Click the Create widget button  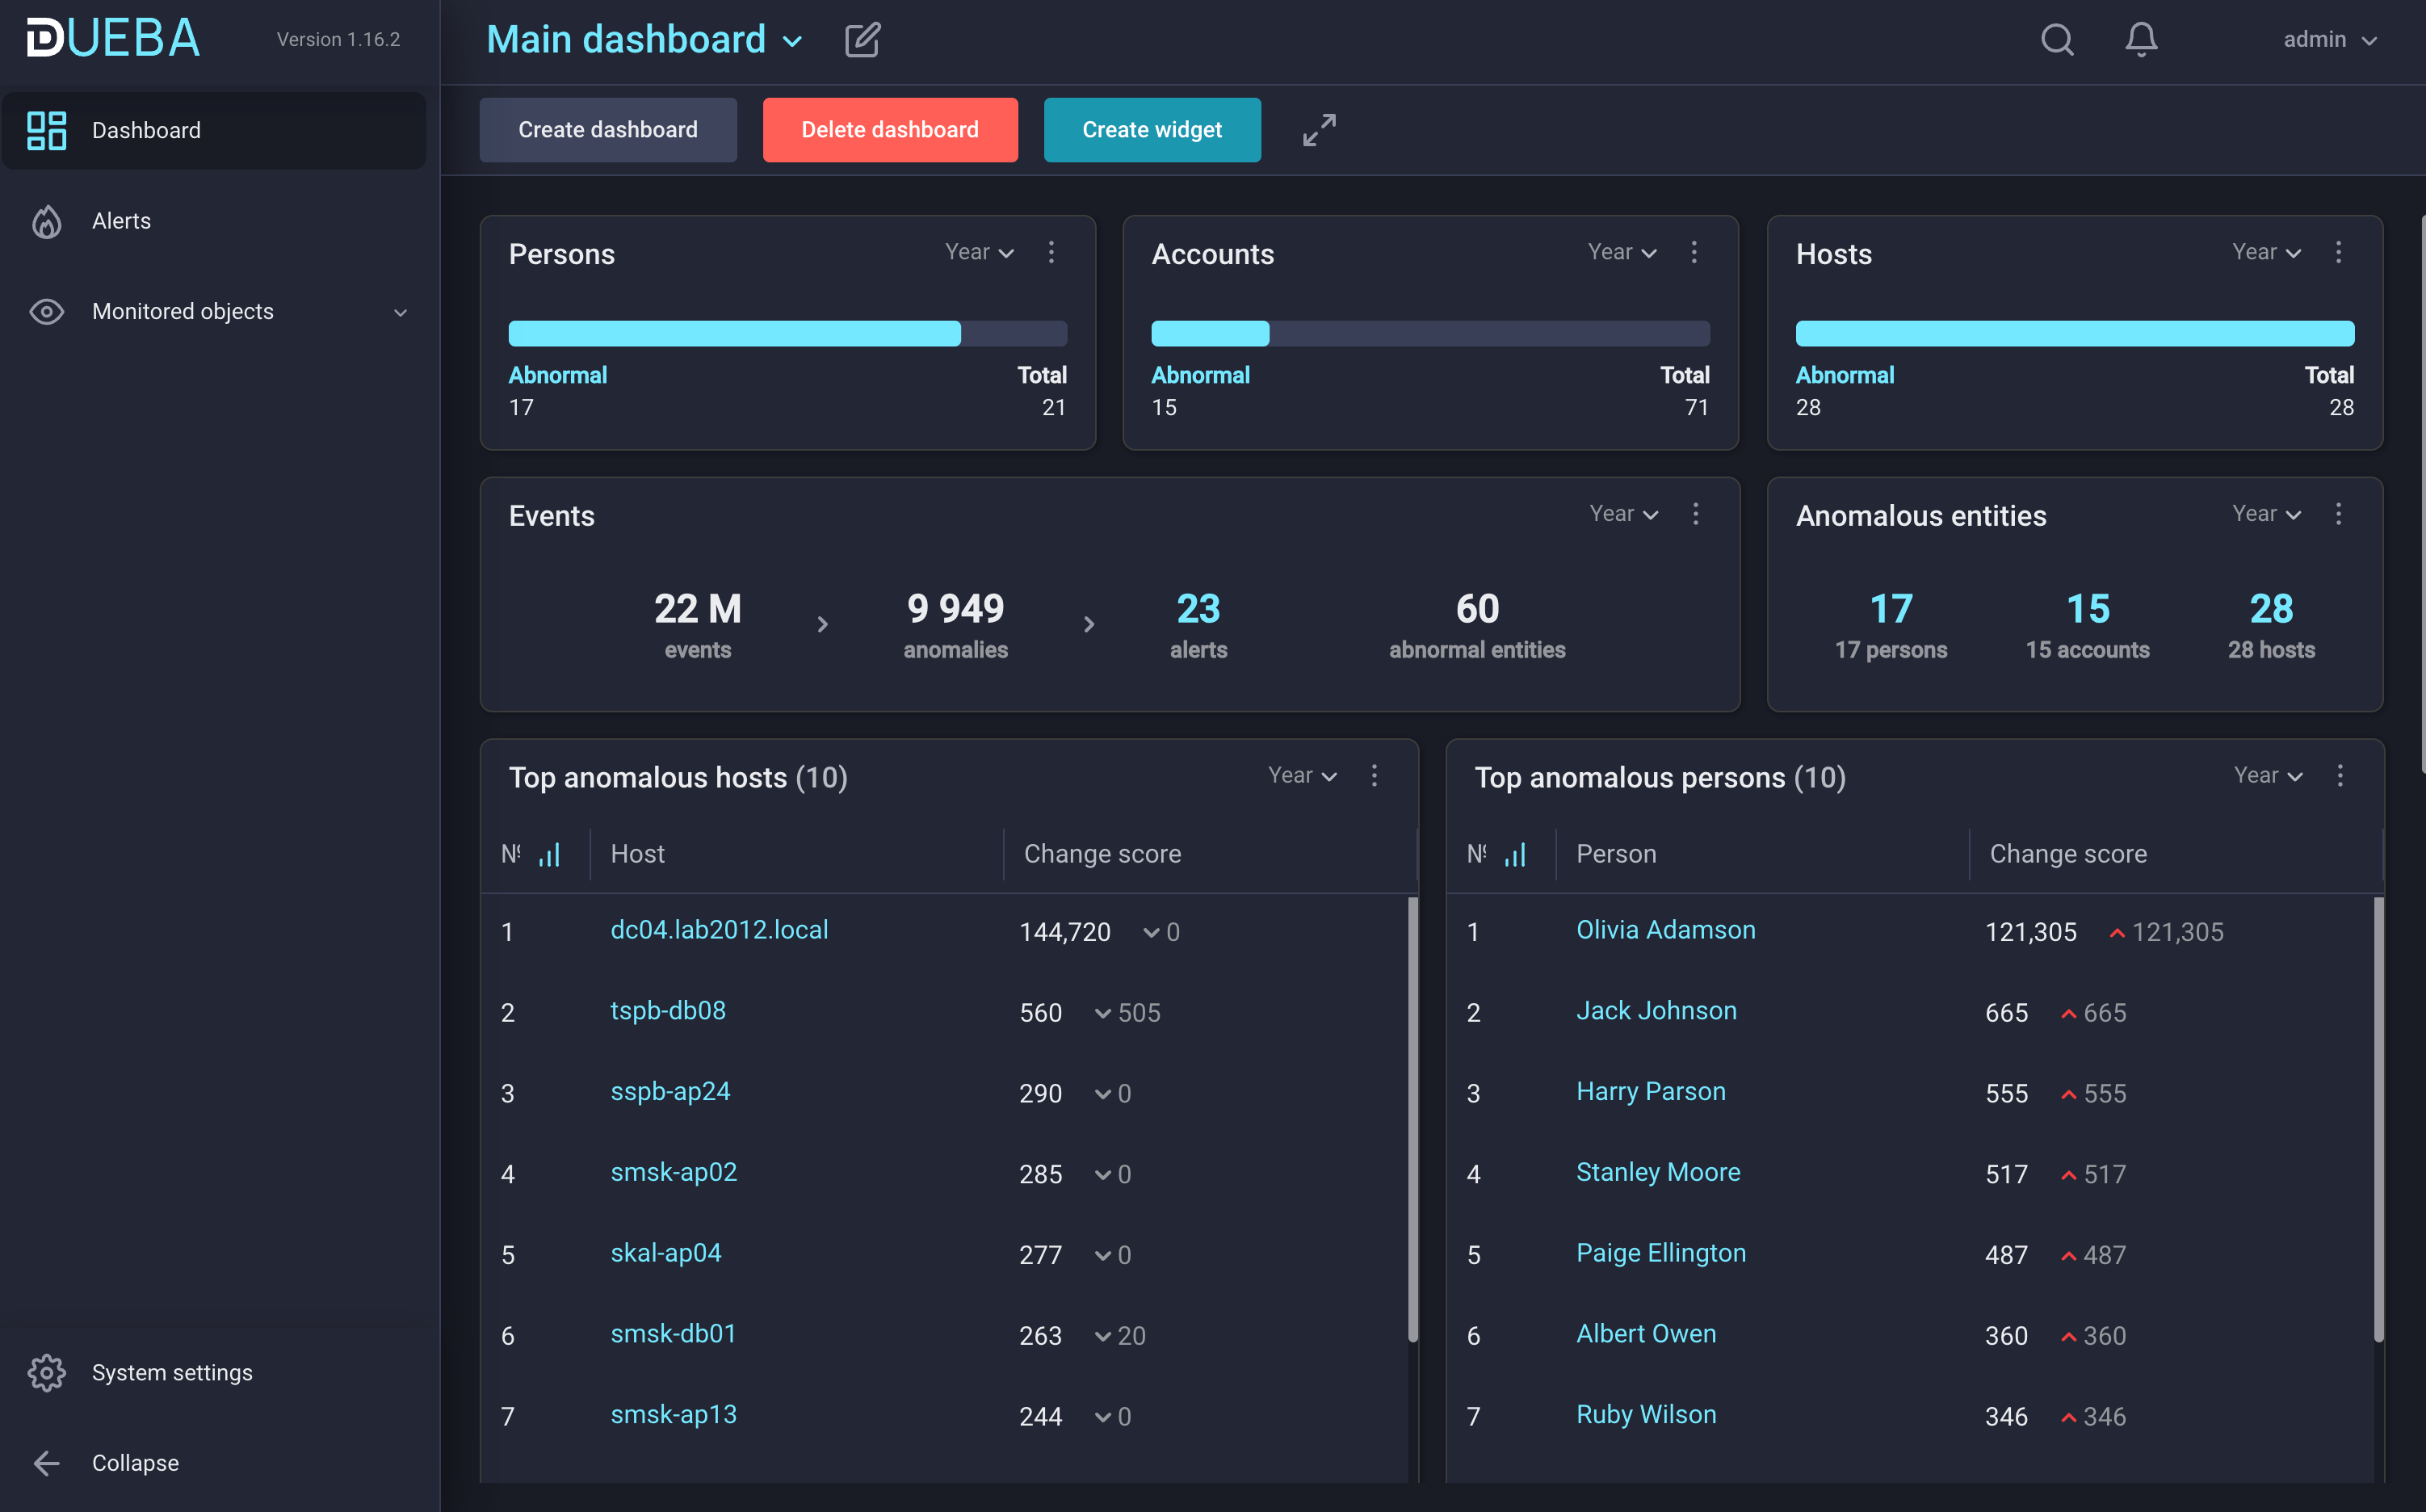(1152, 130)
